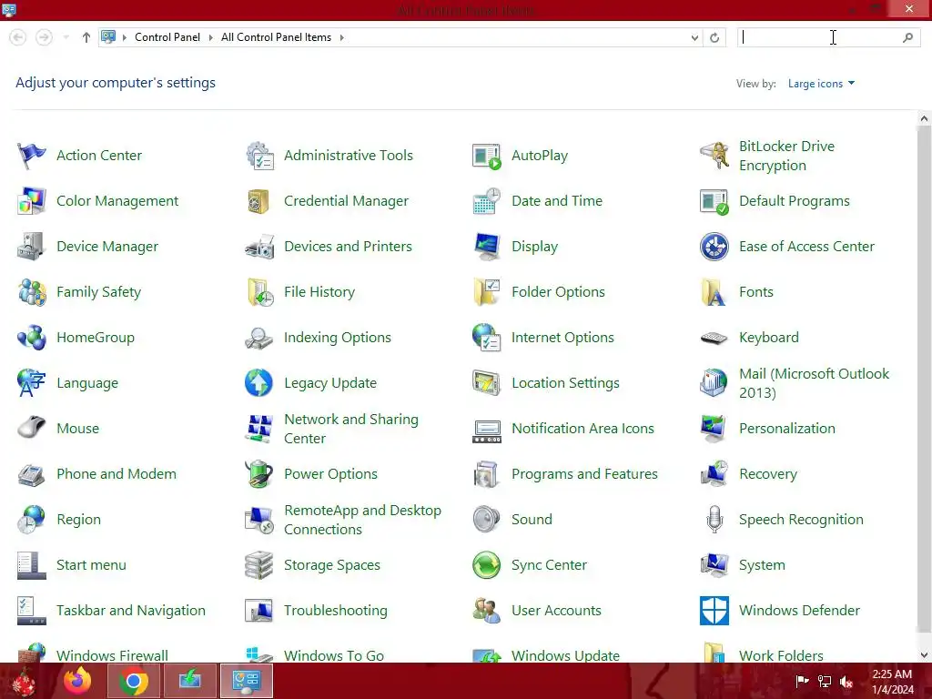Open Speech Recognition microphone icon
Viewport: 932px width, 699px height.
point(714,520)
